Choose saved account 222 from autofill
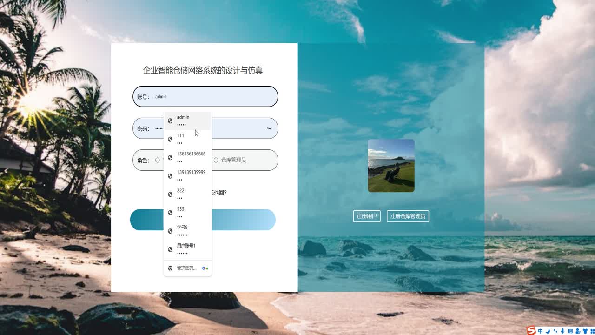This screenshot has height=335, width=595. [188, 194]
